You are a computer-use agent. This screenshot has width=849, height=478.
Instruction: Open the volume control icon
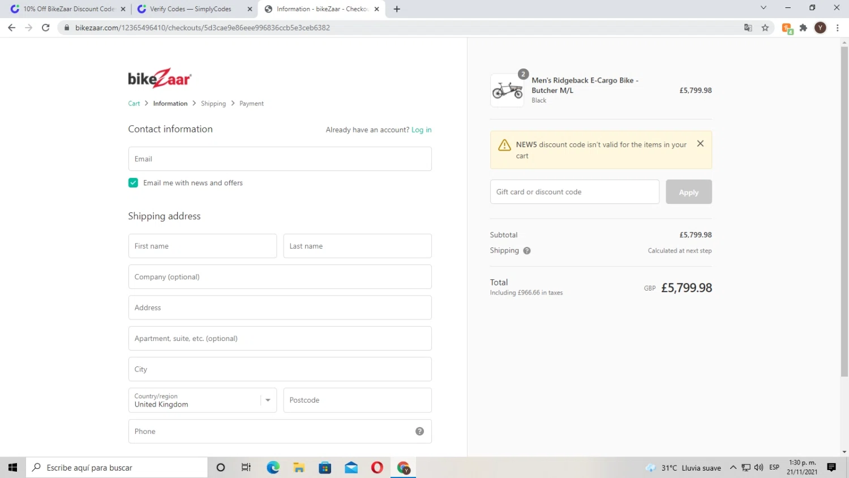759,467
